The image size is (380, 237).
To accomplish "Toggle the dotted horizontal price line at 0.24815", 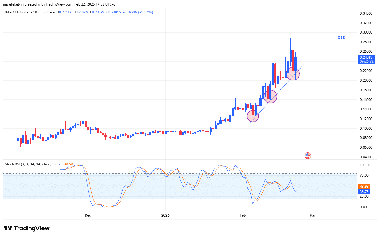I will pyautogui.click(x=175, y=57).
